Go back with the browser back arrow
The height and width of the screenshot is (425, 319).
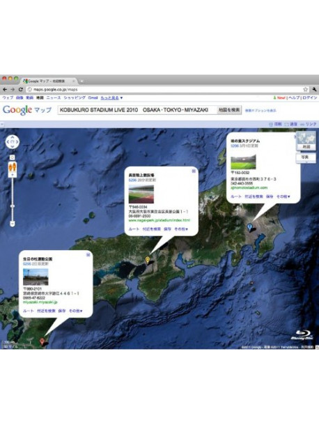(5, 89)
